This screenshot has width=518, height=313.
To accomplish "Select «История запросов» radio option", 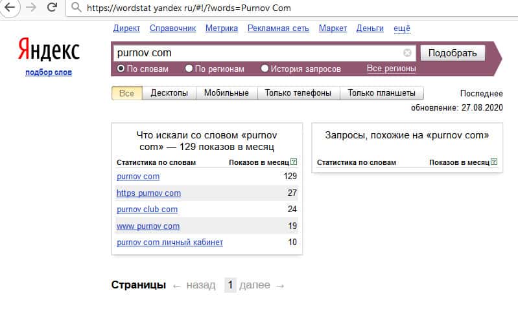I will pos(265,69).
